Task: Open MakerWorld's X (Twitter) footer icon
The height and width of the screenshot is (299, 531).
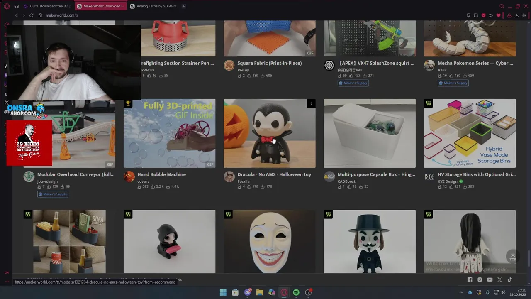Action: [499, 280]
